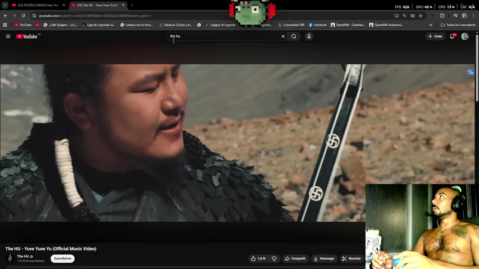479x269 pixels.
Task: Expand hidden bookmarks chevron
Action: pyautogui.click(x=431, y=25)
